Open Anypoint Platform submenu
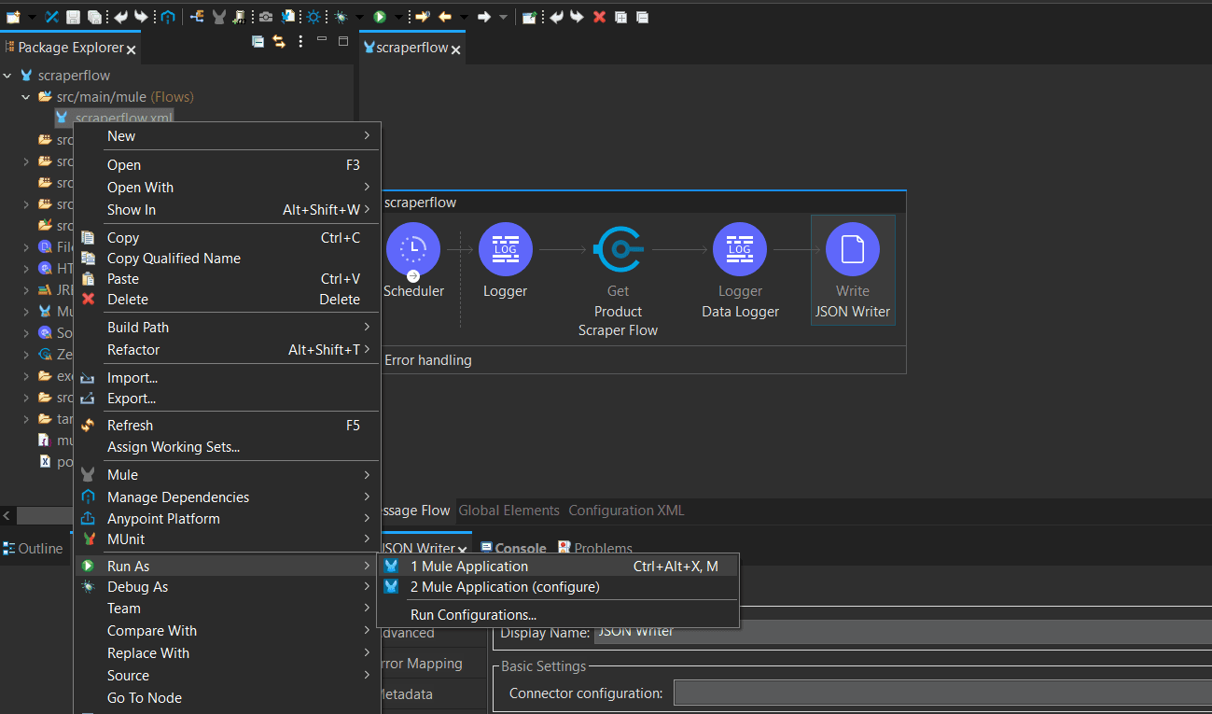This screenshot has height=714, width=1212. pyautogui.click(x=229, y=519)
